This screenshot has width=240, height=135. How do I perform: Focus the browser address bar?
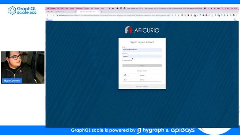[114, 15]
